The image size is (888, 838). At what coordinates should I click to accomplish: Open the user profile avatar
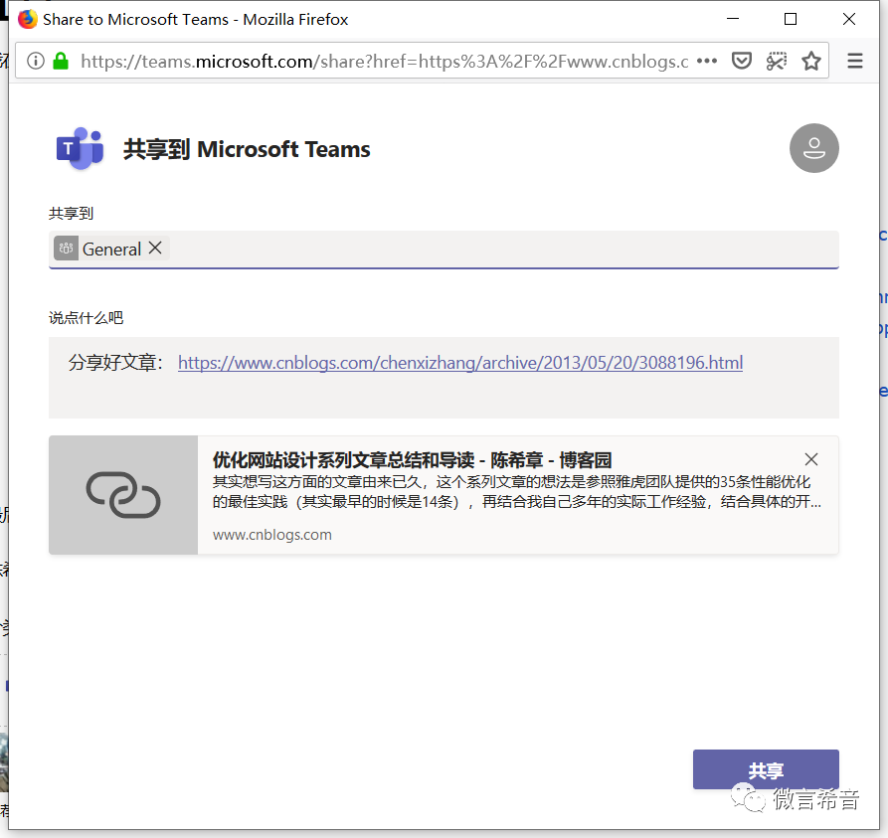pos(813,148)
